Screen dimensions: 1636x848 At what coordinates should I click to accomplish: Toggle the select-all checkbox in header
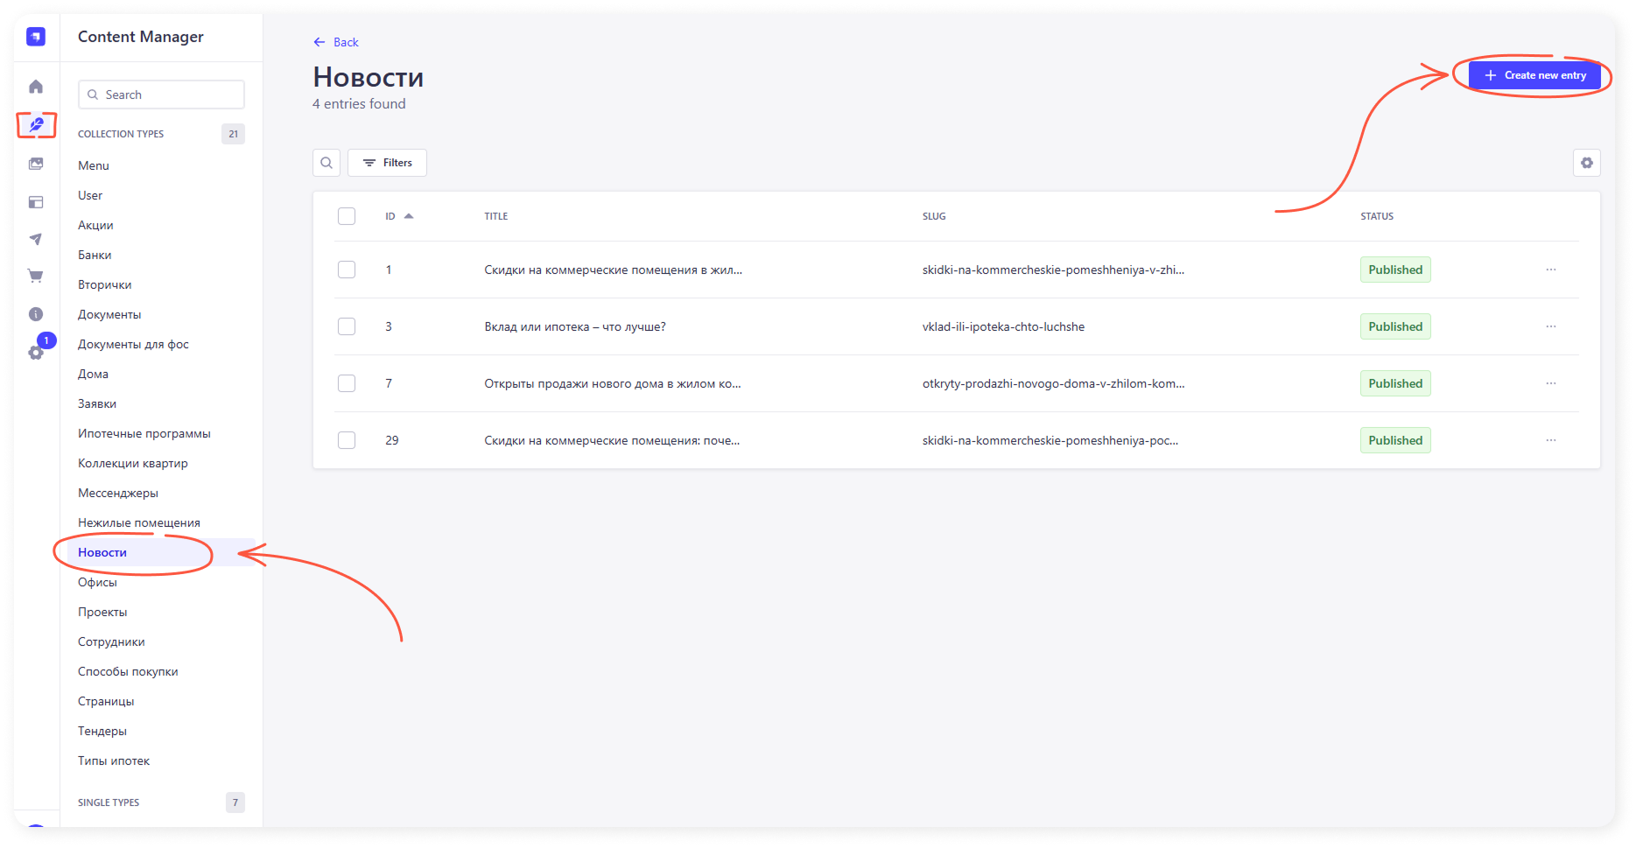347,216
